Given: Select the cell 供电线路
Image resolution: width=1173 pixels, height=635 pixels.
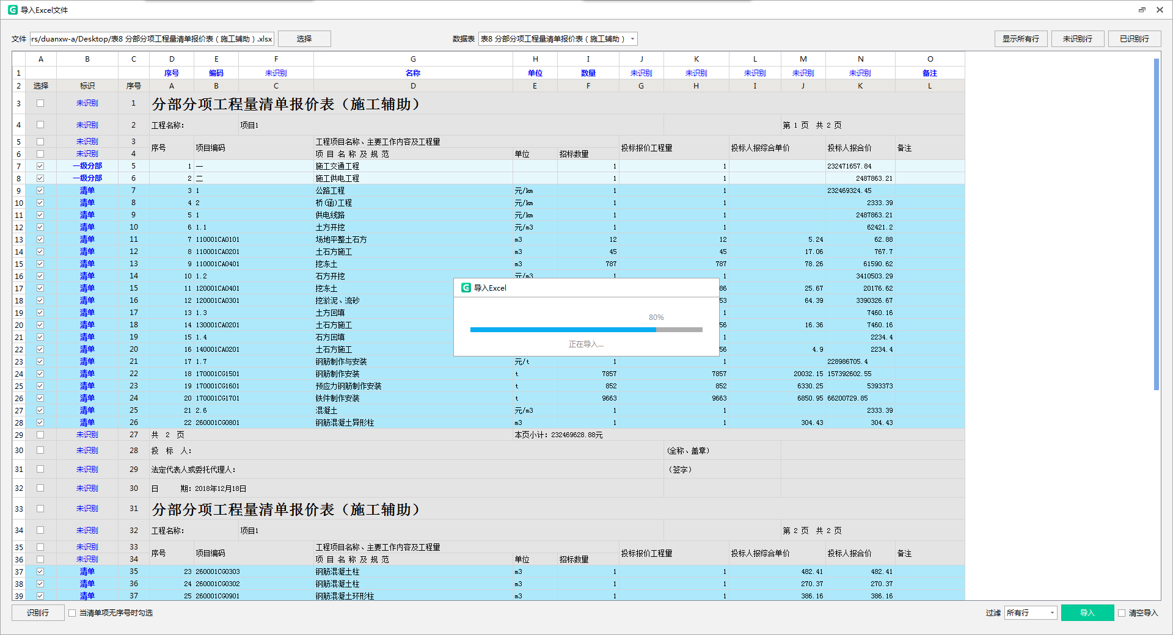Looking at the screenshot, I should point(413,215).
